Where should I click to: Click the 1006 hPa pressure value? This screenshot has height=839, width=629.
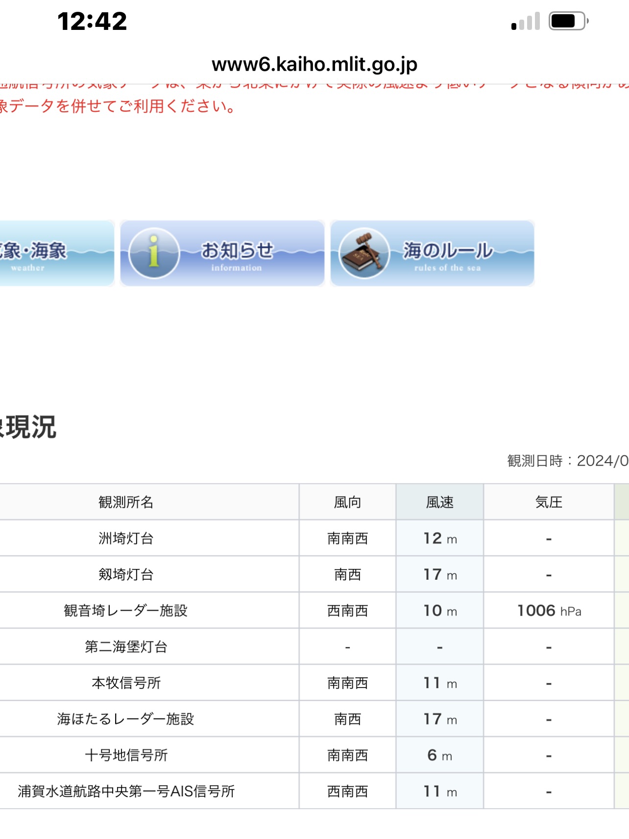click(x=549, y=611)
